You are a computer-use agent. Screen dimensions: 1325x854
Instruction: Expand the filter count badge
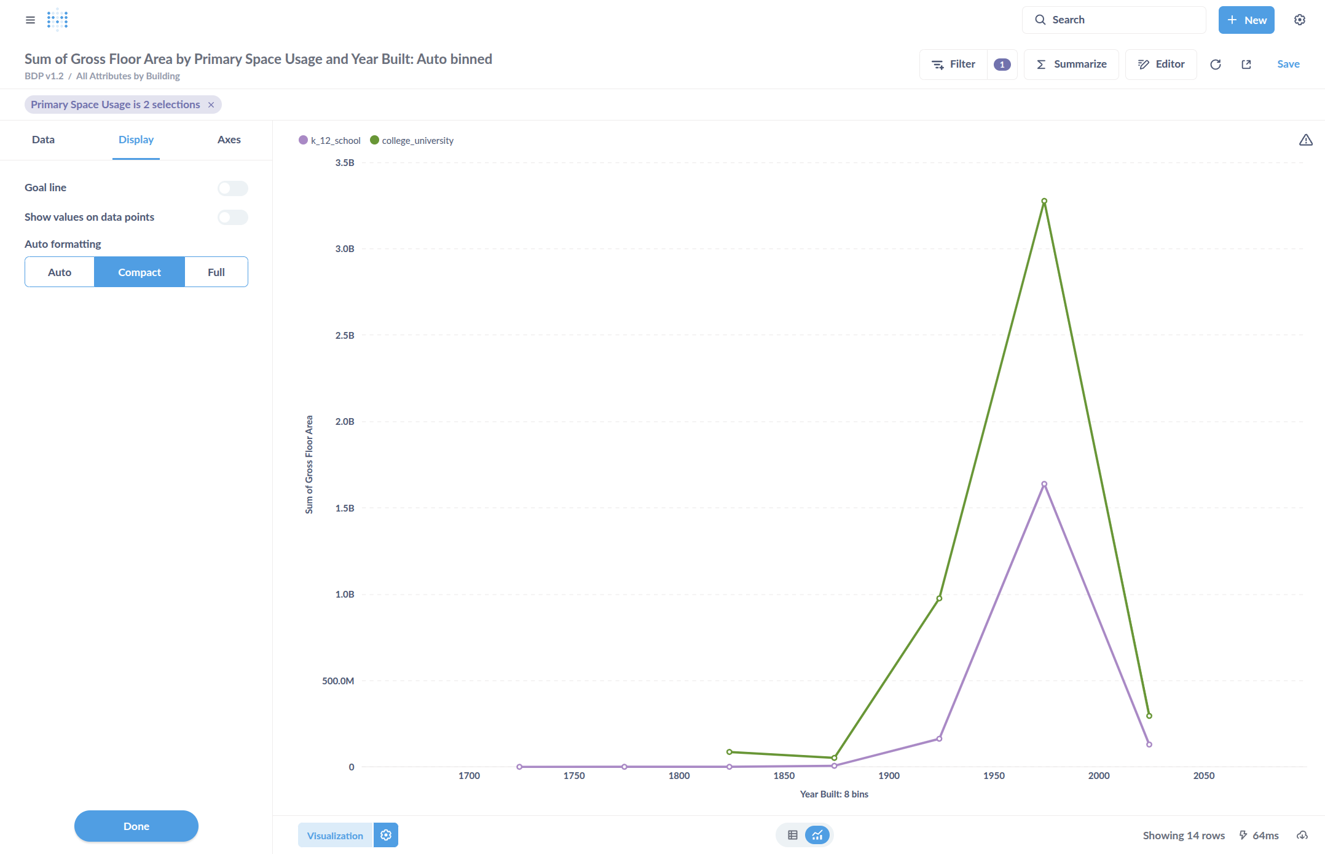coord(1002,65)
